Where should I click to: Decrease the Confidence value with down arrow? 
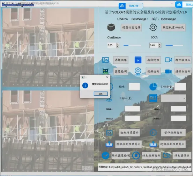point(118,46)
